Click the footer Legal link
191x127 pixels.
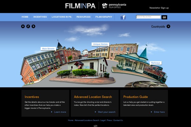point(103,120)
